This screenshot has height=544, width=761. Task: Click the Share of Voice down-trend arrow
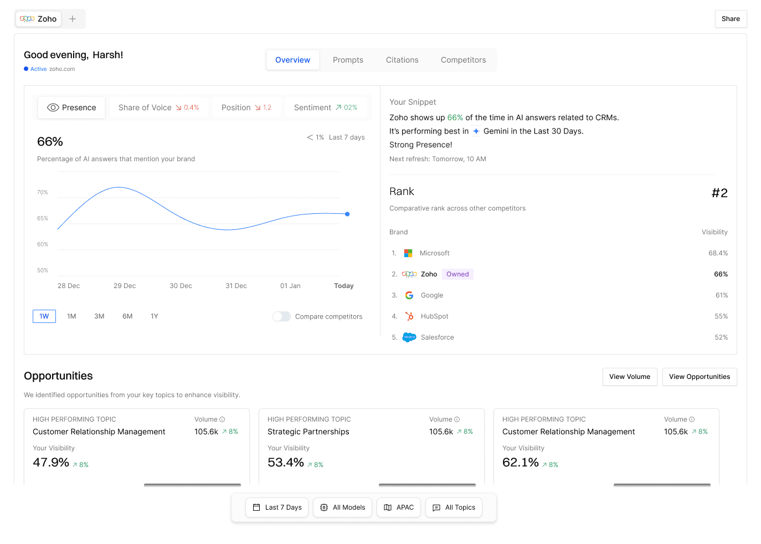pyautogui.click(x=178, y=107)
